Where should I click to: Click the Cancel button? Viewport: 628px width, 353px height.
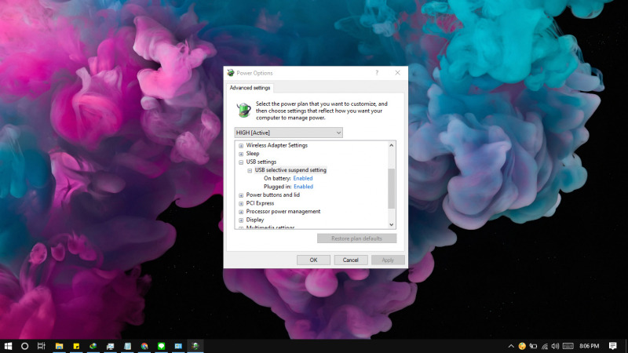click(351, 260)
